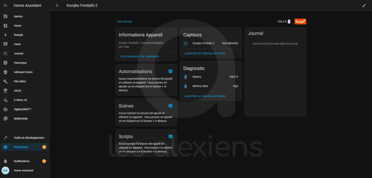The height and width of the screenshot is (178, 372).
Task: Click the Z-Wave JS icon
Action: (x=5, y=100)
